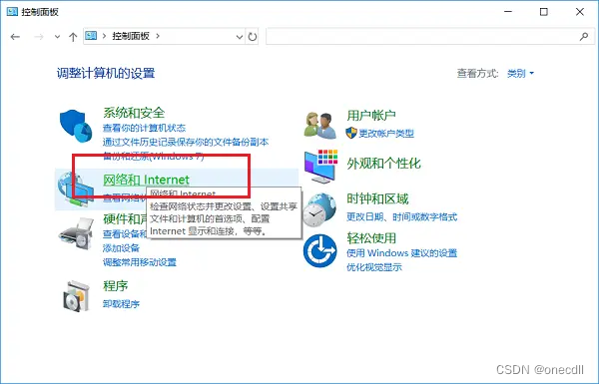Open 时钟和区域 category

(377, 198)
